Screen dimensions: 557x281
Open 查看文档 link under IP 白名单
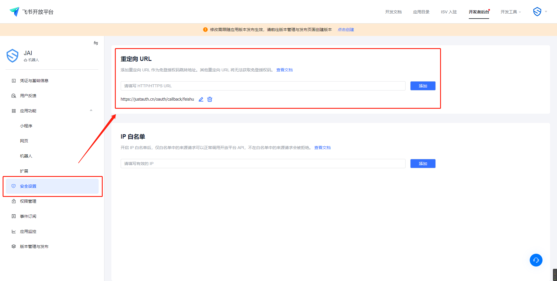click(322, 148)
